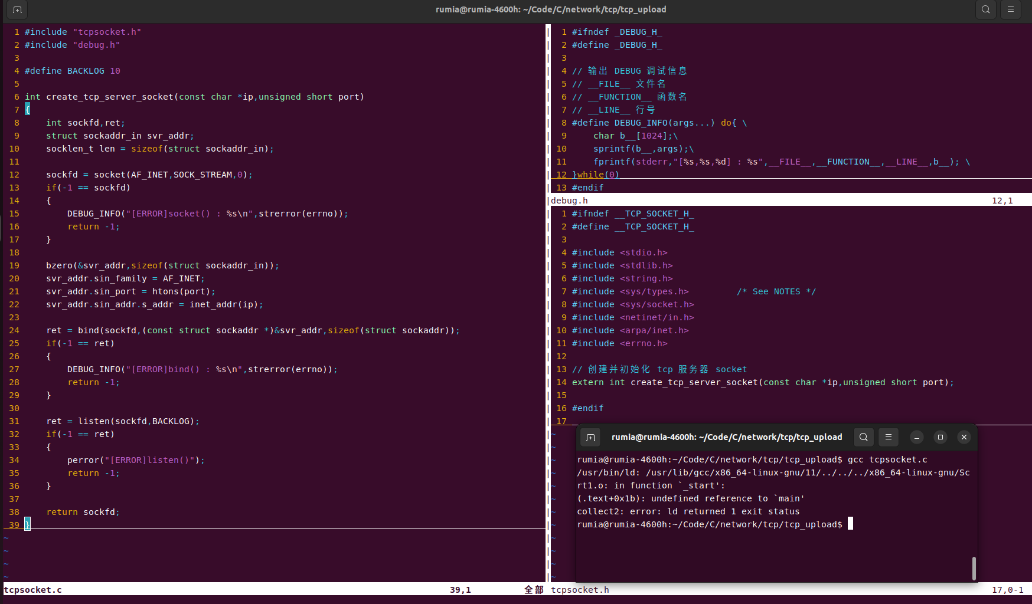Click the small terminal title bar text
This screenshot has height=604, width=1032.
[727, 437]
